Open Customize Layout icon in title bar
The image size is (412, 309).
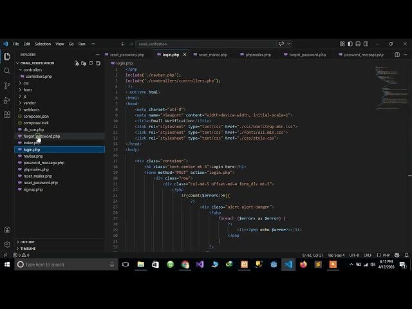[x=342, y=44]
